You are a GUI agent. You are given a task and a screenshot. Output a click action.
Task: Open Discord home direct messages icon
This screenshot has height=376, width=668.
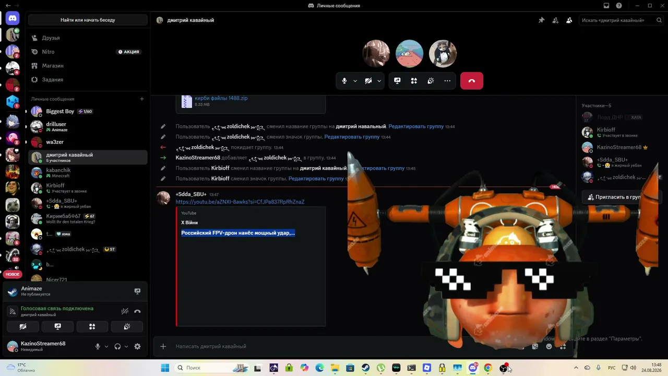pyautogui.click(x=13, y=18)
